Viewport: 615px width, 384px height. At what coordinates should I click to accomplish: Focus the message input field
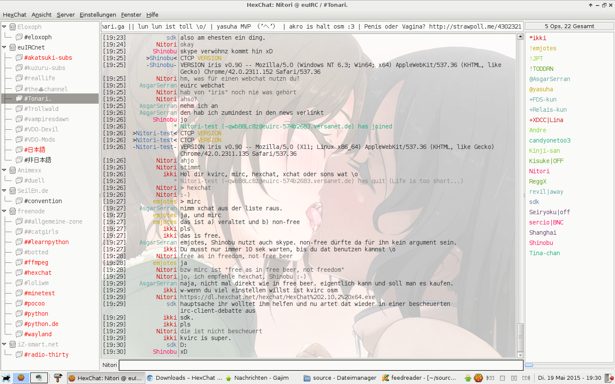coord(320,365)
